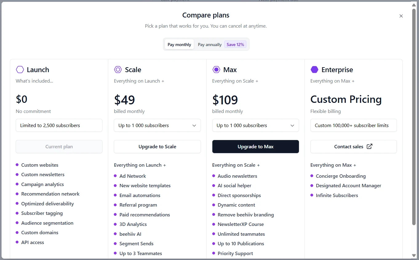Switch to Pay annually billing
This screenshot has width=419, height=260.
pyautogui.click(x=210, y=45)
